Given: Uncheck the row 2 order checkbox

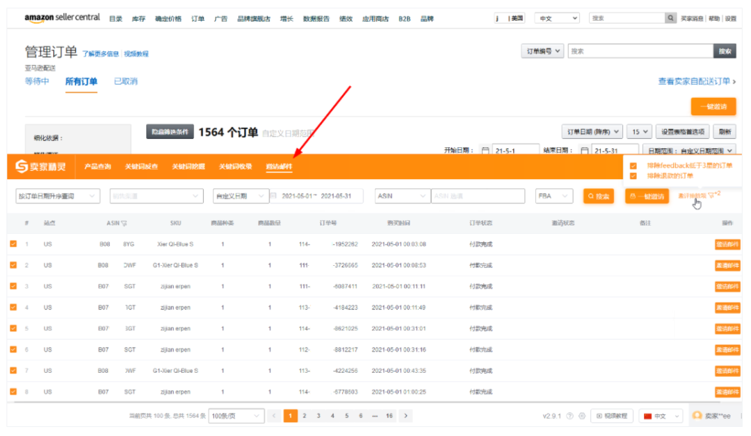Looking at the screenshot, I should click(x=13, y=265).
